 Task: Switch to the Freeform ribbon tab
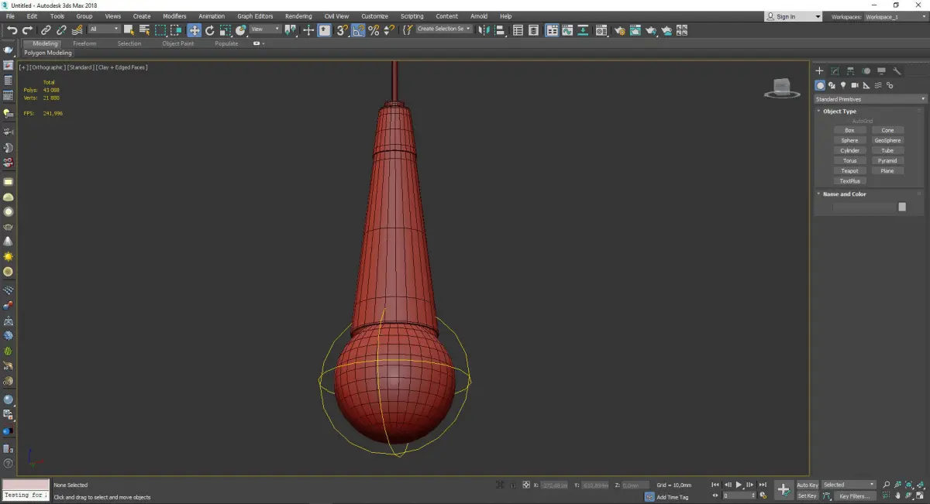click(x=84, y=43)
